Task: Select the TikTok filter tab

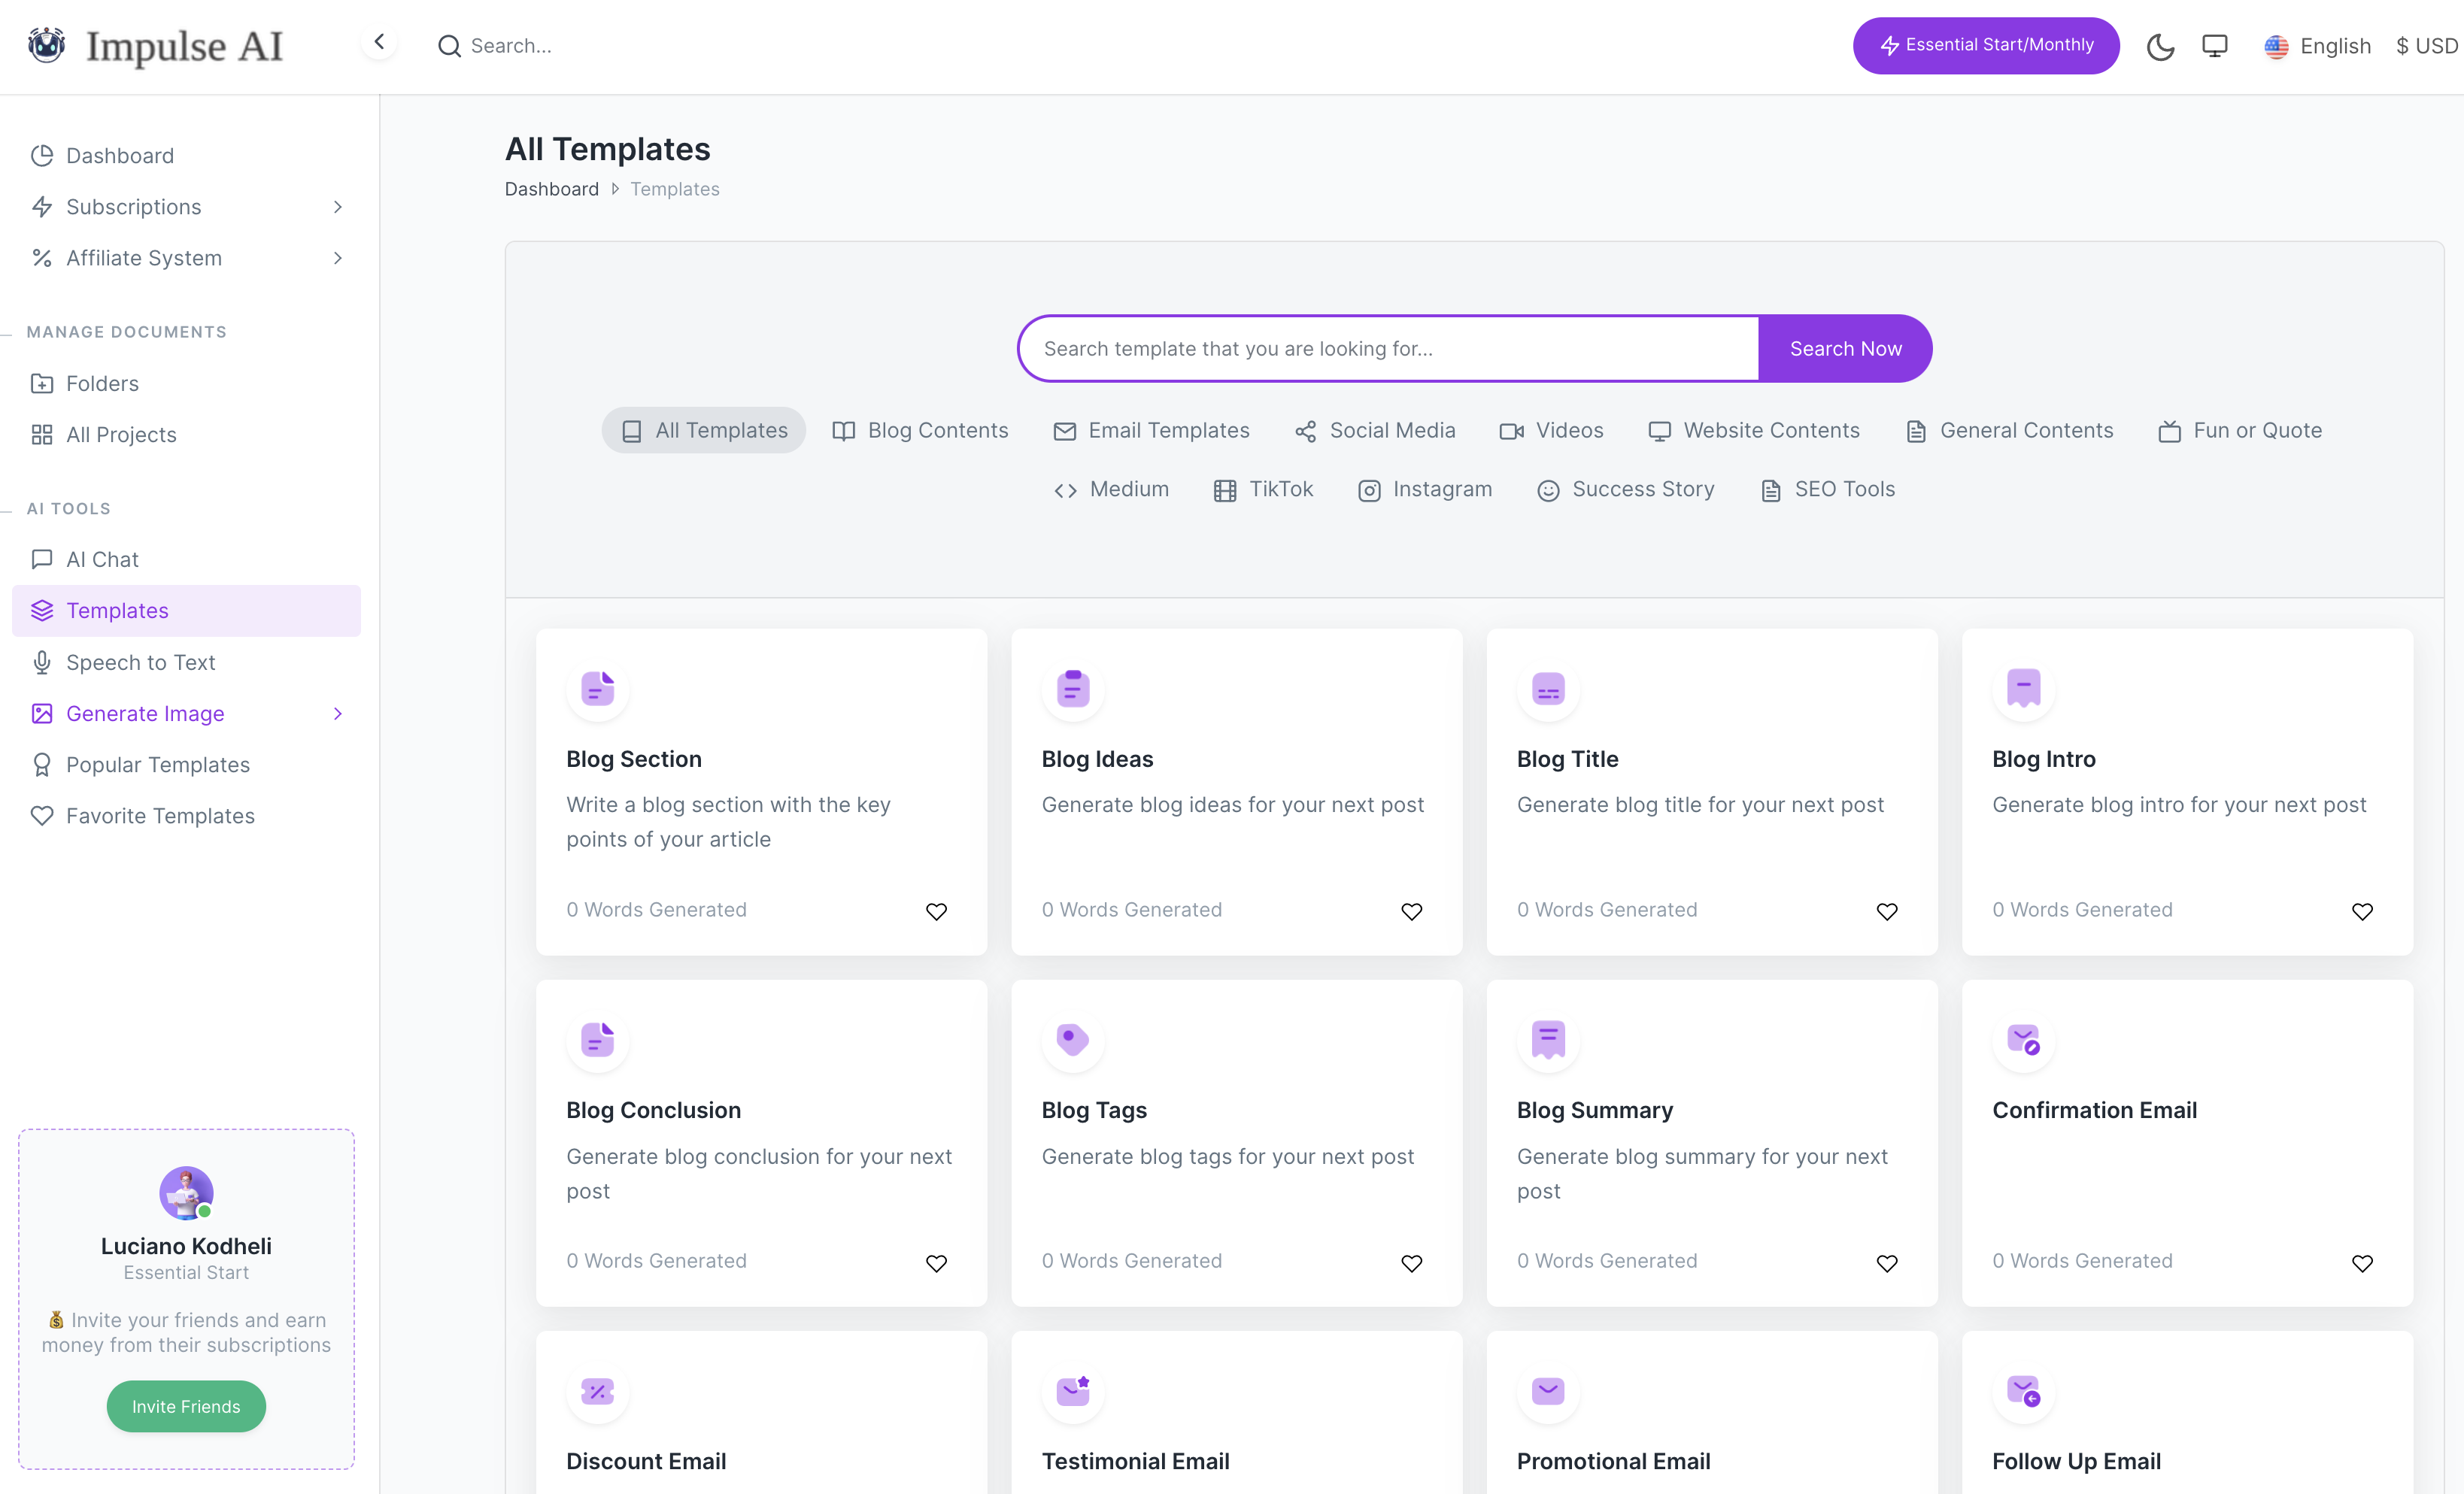Action: pyautogui.click(x=1263, y=489)
